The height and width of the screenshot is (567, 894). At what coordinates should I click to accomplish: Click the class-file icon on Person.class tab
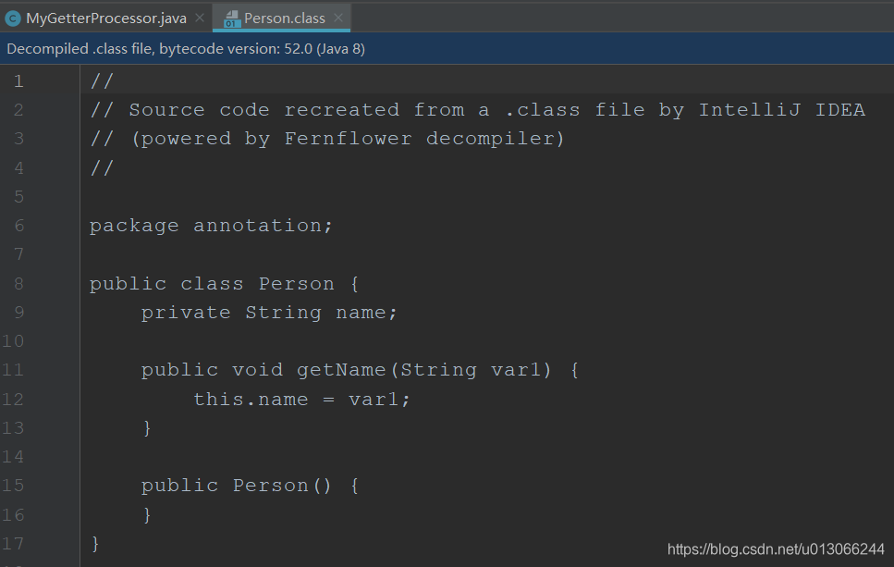(x=231, y=18)
